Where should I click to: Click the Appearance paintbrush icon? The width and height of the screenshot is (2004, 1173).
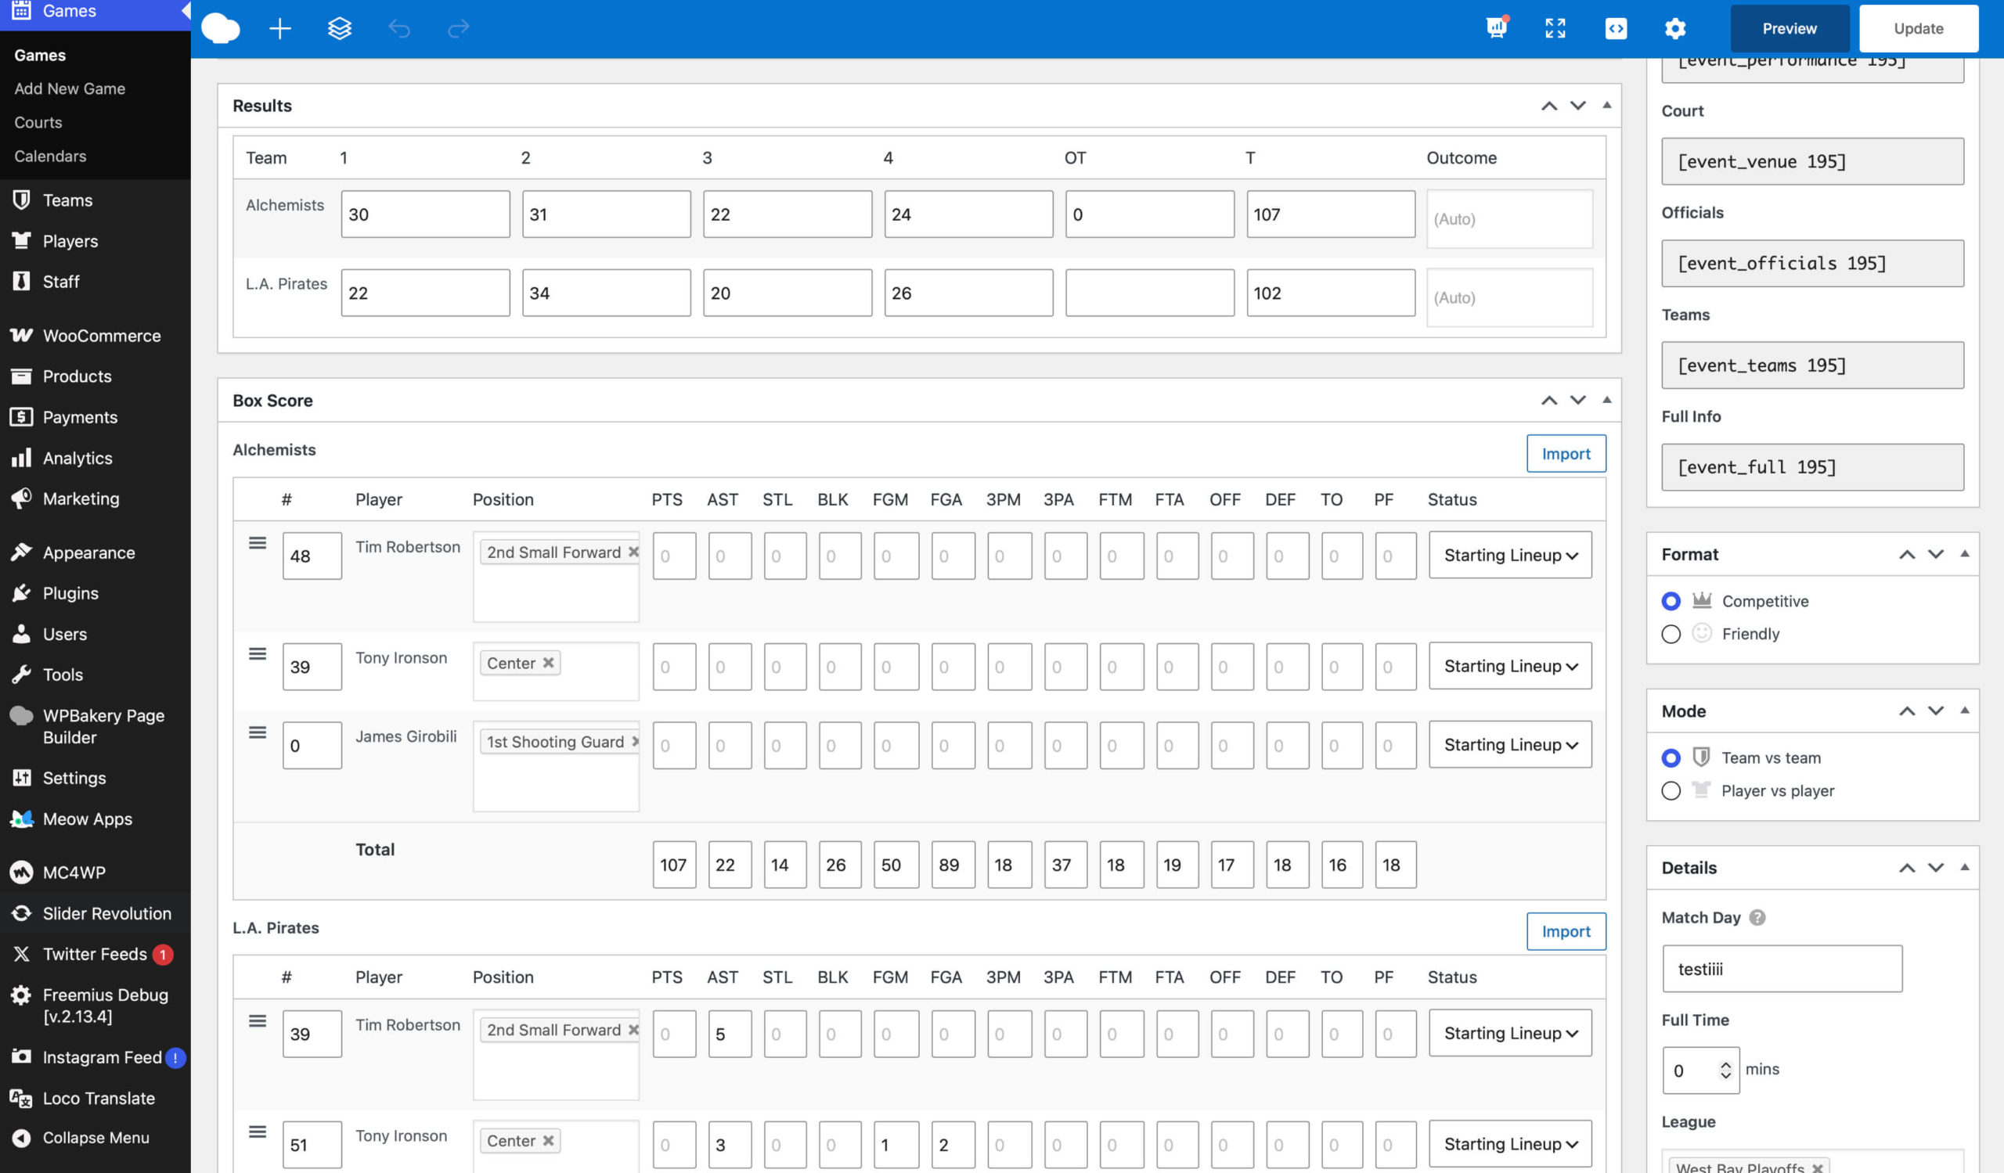click(21, 552)
